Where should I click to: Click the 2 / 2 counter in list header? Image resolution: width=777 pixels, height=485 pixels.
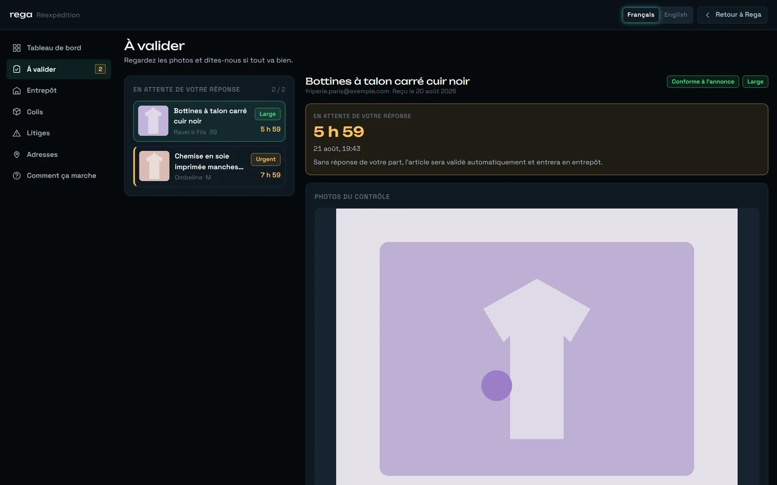pos(278,90)
